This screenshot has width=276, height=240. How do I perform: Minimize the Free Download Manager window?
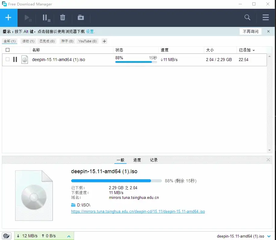point(240,4)
